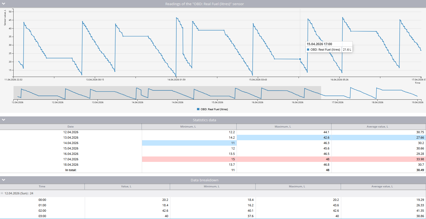Sort Statistics data by Maximum, L header
The height and width of the screenshot is (219, 426).
[284, 127]
